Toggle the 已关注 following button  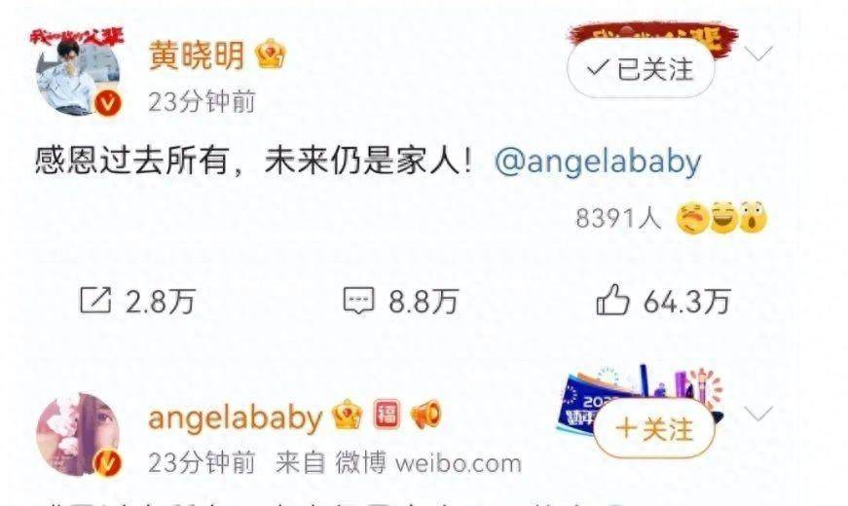[641, 69]
